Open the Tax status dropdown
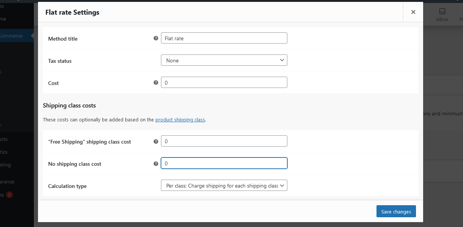Viewport: 463px width, 227px height. point(224,60)
